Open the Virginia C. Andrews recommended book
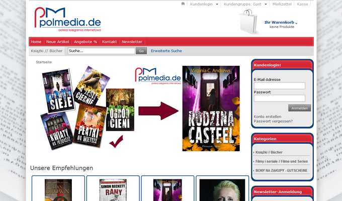Screen dimensions: 342x201 pos(167,190)
